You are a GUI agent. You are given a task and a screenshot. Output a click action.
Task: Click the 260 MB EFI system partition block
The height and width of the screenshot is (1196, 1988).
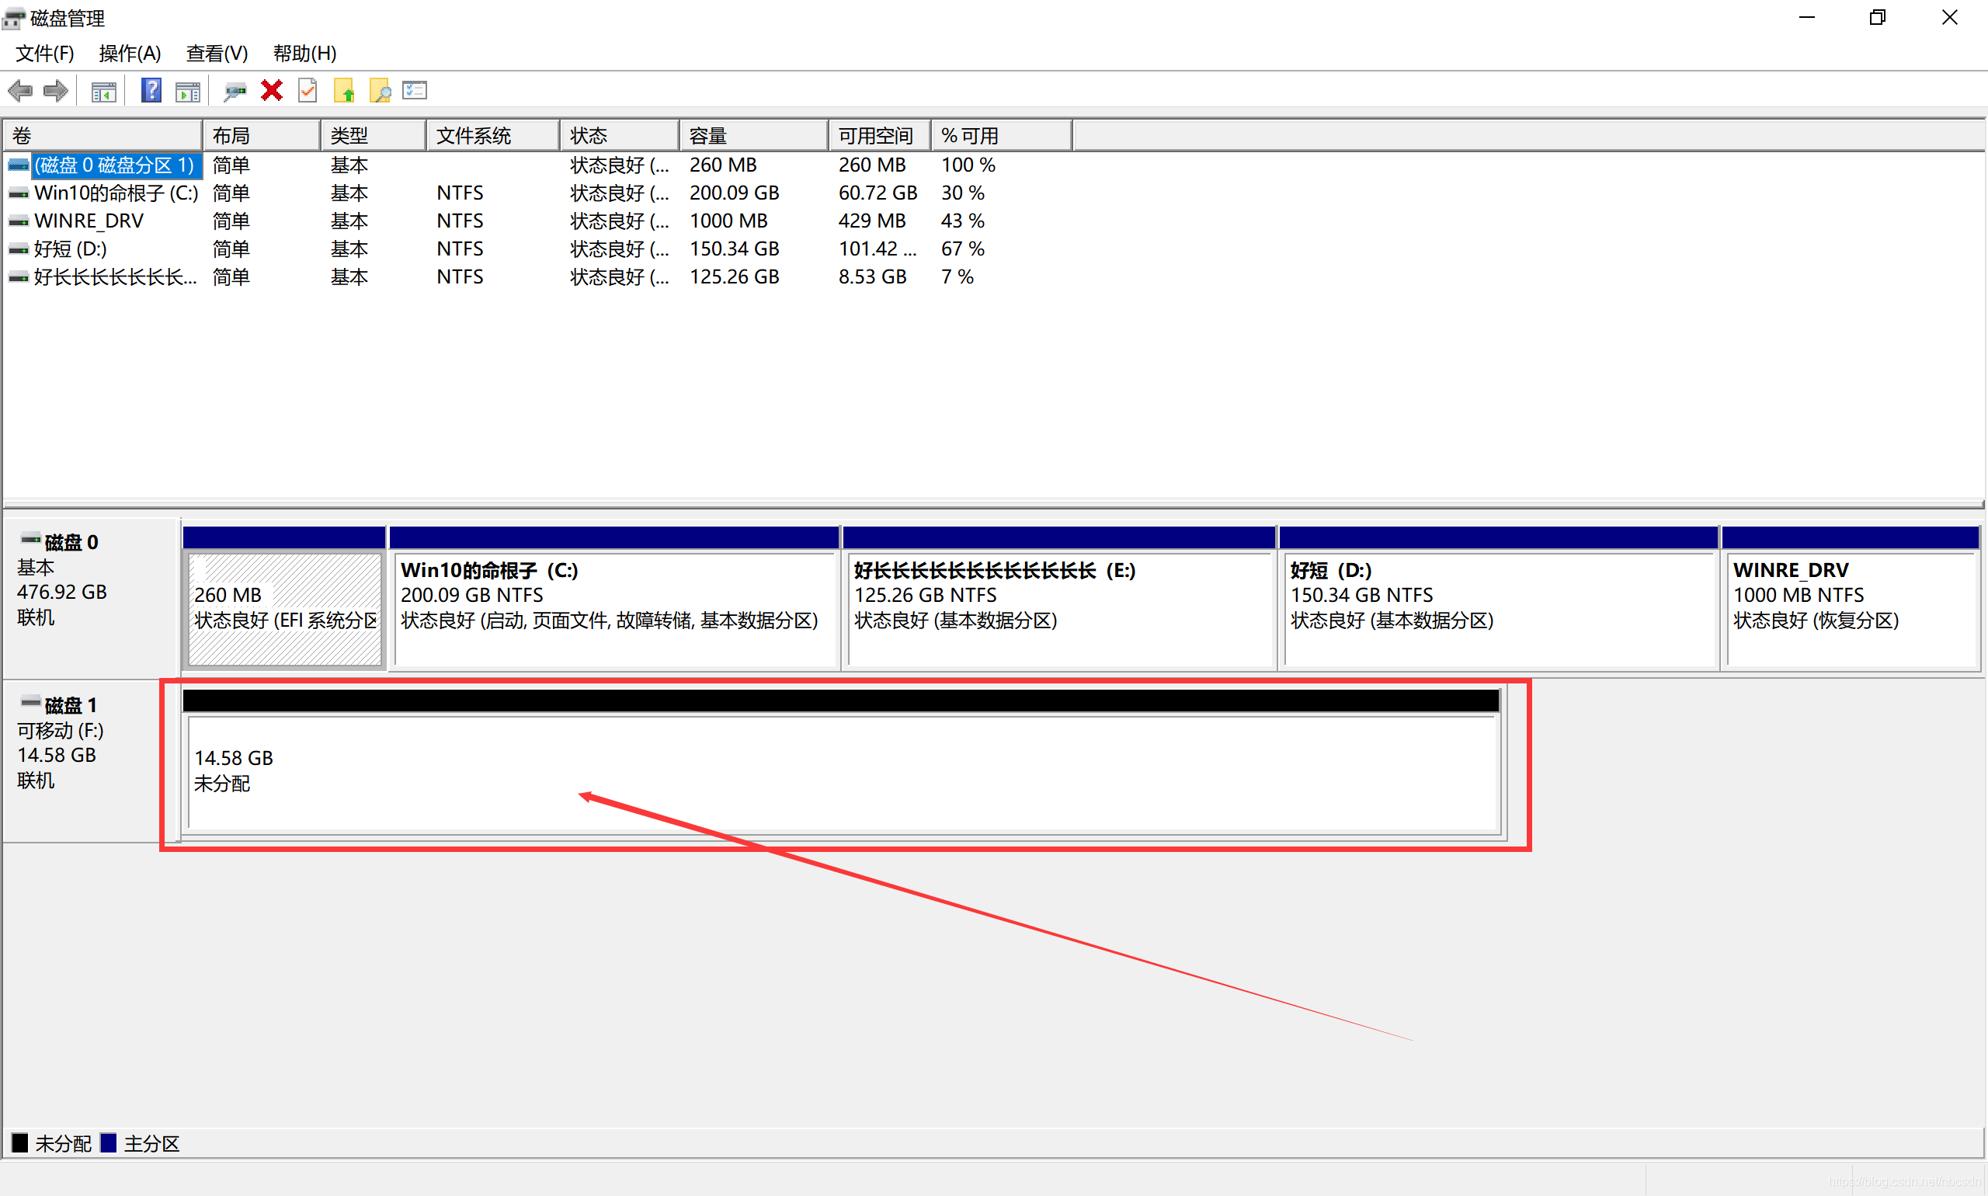pyautogui.click(x=284, y=598)
